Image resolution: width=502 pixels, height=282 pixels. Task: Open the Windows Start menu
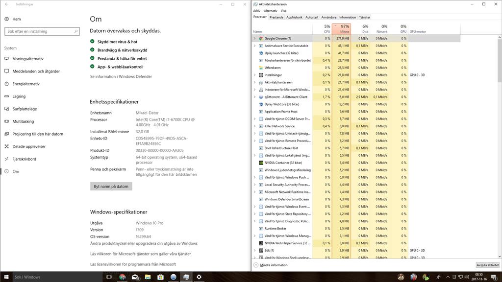click(6, 277)
